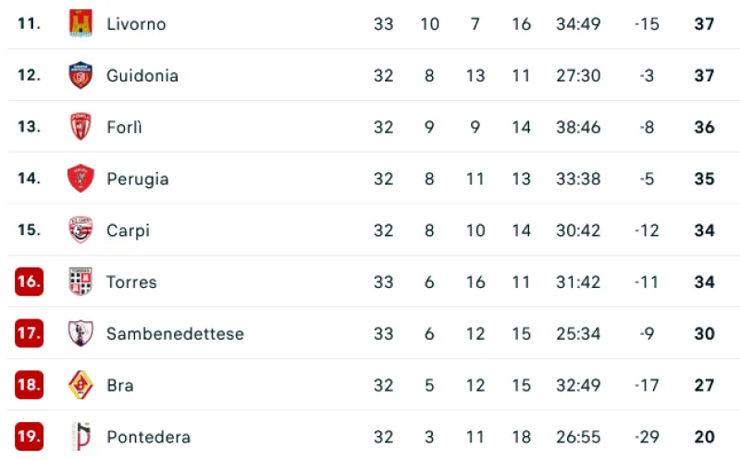Screen dimensions: 740x460
Task: Select the Sambenedettese team name
Action: (175, 334)
